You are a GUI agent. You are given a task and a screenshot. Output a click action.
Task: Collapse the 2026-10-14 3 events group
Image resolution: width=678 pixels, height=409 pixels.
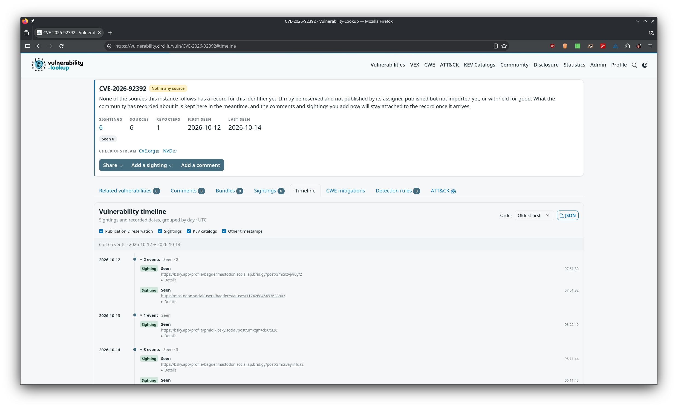pos(150,349)
